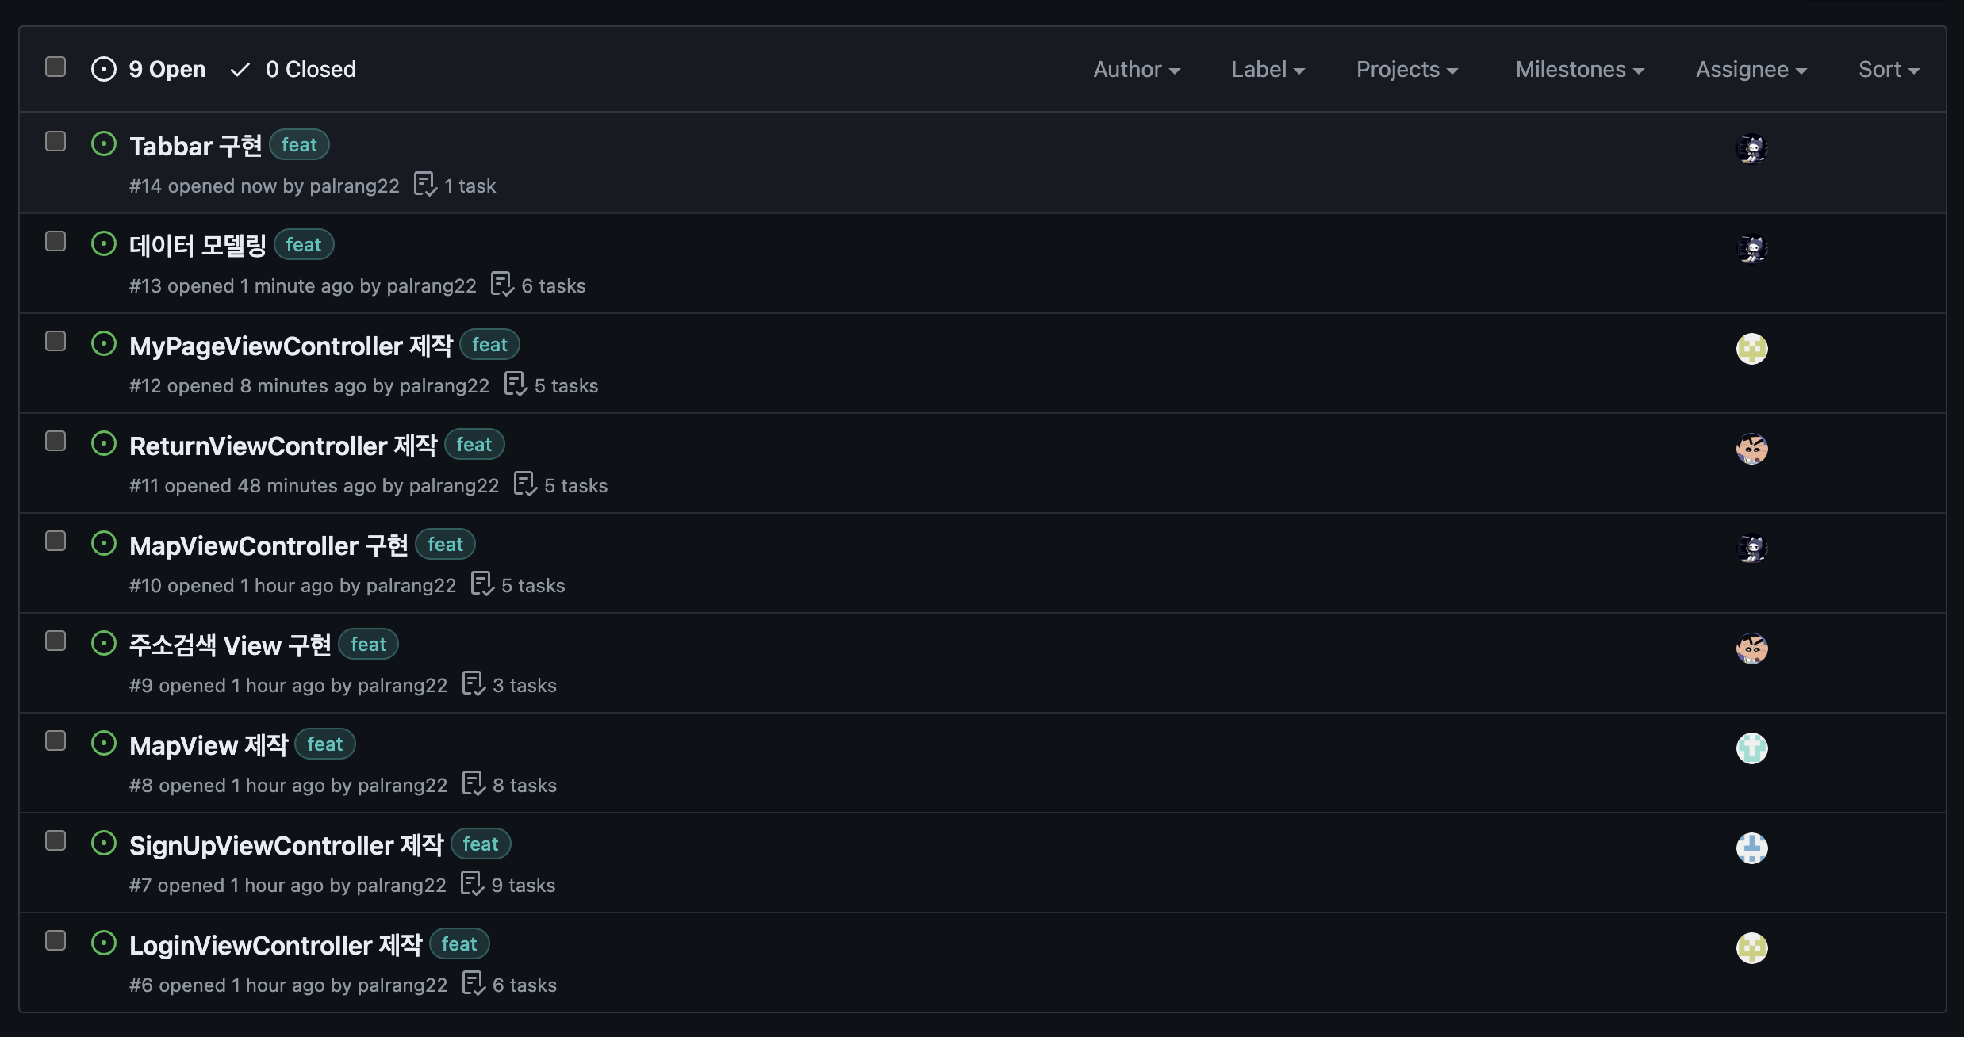Viewport: 1964px width, 1037px height.
Task: Click assignee avatar on Tabbar 구현 issue
Action: pos(1751,149)
